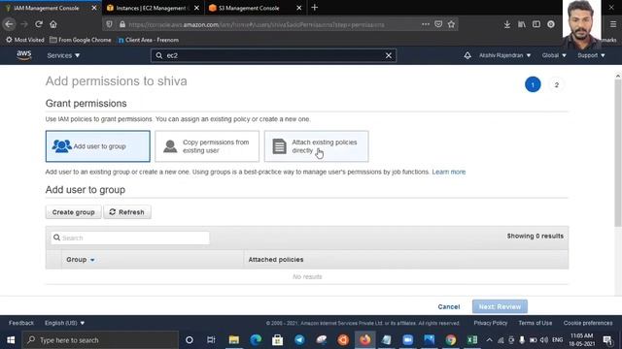
Task: Open the Firefox hamburger menu
Action: pyautogui.click(x=613, y=24)
